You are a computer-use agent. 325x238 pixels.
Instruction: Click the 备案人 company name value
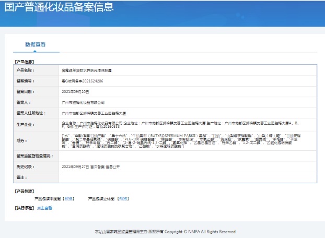83,102
